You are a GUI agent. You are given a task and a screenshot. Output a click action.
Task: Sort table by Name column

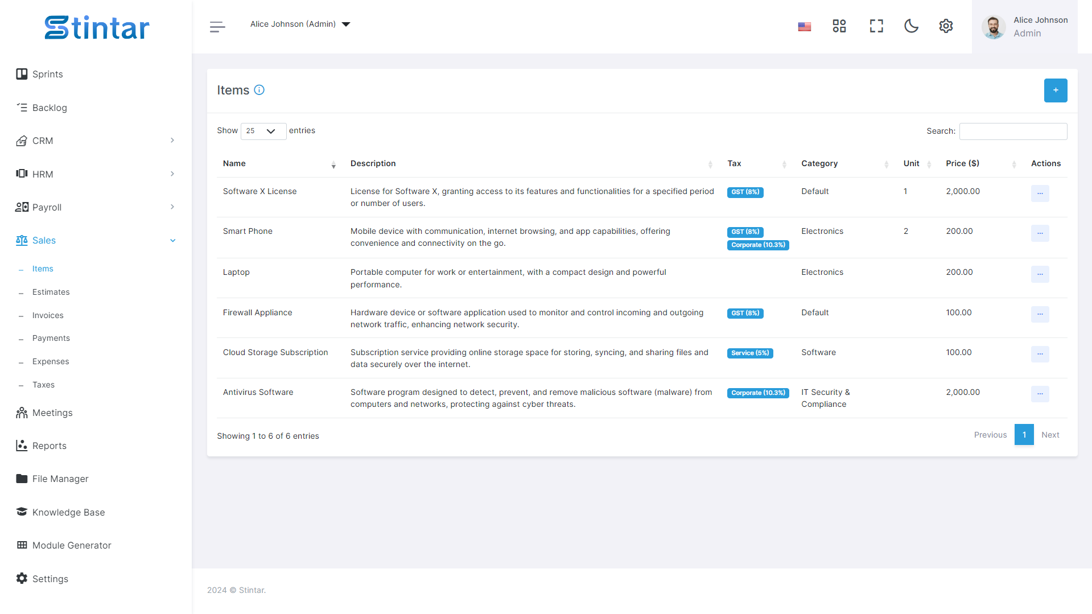[279, 164]
